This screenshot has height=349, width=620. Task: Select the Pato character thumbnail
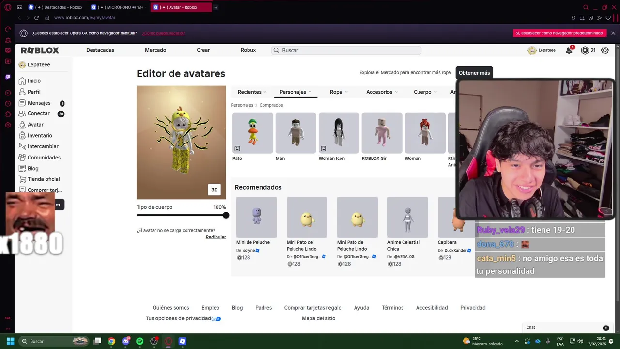tap(253, 133)
